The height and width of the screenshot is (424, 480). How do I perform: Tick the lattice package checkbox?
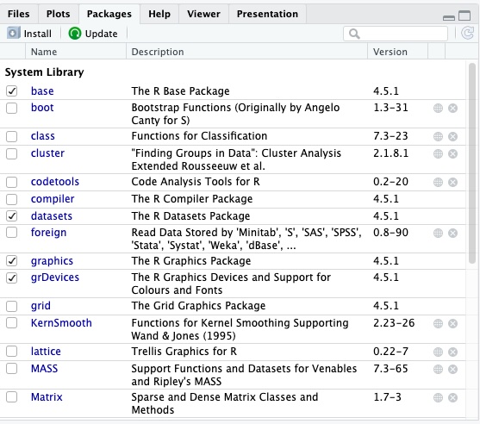tap(11, 351)
